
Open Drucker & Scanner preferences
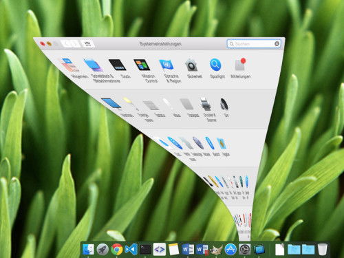[x=206, y=104]
